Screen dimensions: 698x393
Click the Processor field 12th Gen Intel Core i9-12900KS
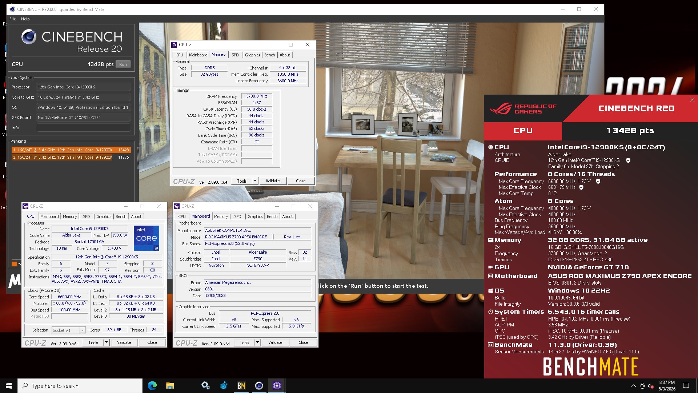pos(83,87)
